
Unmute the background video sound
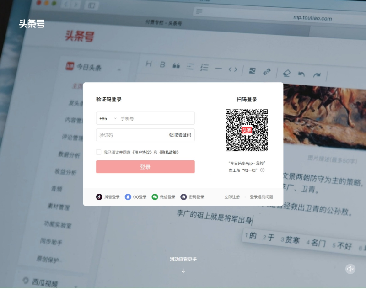(350, 269)
